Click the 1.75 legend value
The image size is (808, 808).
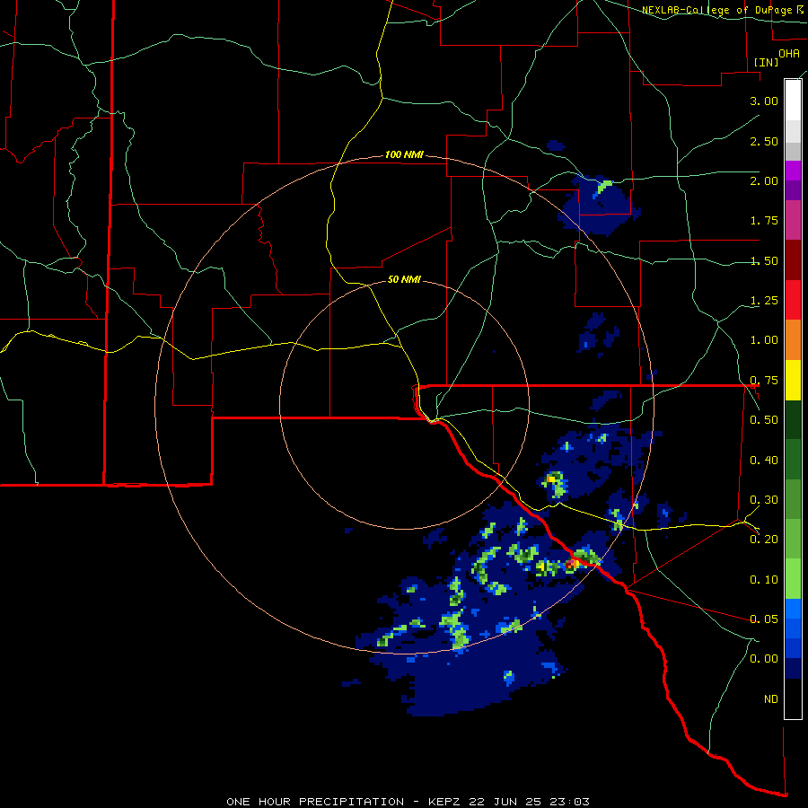coord(764,221)
